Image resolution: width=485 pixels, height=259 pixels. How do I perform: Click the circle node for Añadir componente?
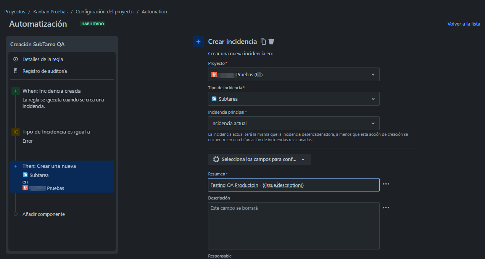pos(16,214)
